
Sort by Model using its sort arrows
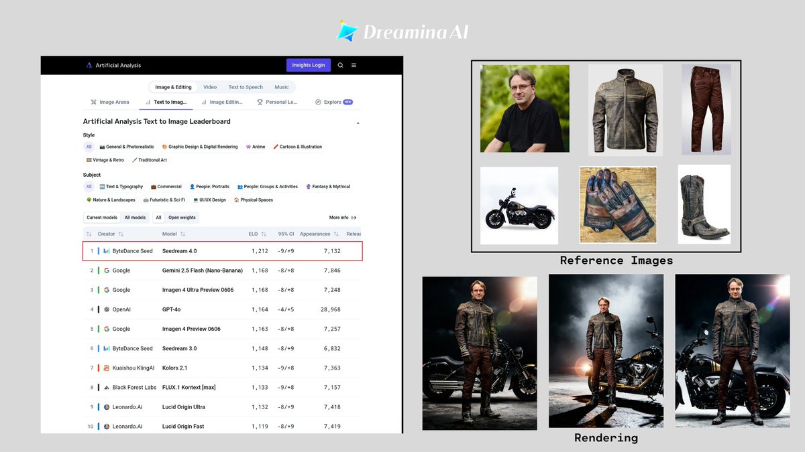pos(182,234)
